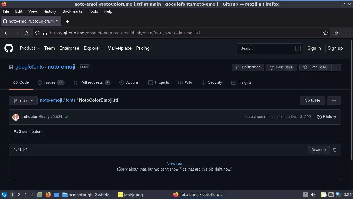Open the Firefox Edit menu

point(19,11)
